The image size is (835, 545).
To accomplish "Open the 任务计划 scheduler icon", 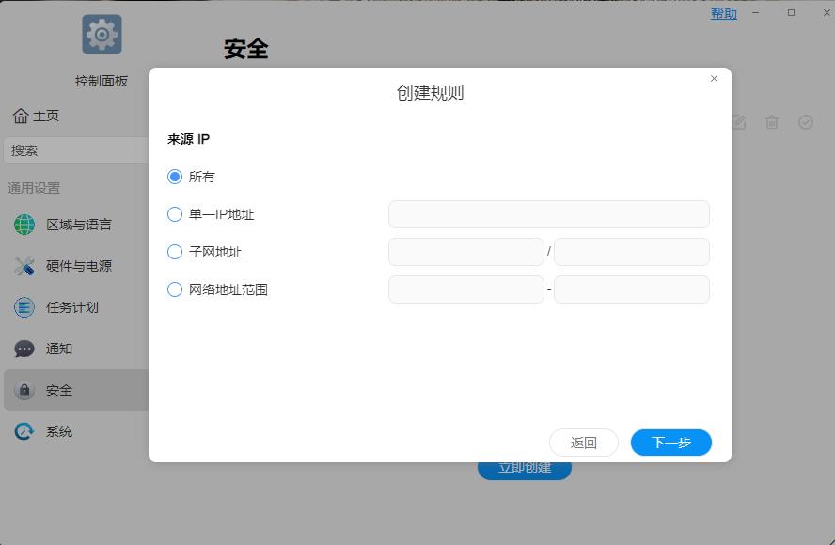I will 22,307.
